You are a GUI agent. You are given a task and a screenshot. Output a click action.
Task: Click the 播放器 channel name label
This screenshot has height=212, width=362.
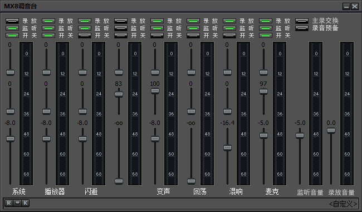tap(55, 191)
